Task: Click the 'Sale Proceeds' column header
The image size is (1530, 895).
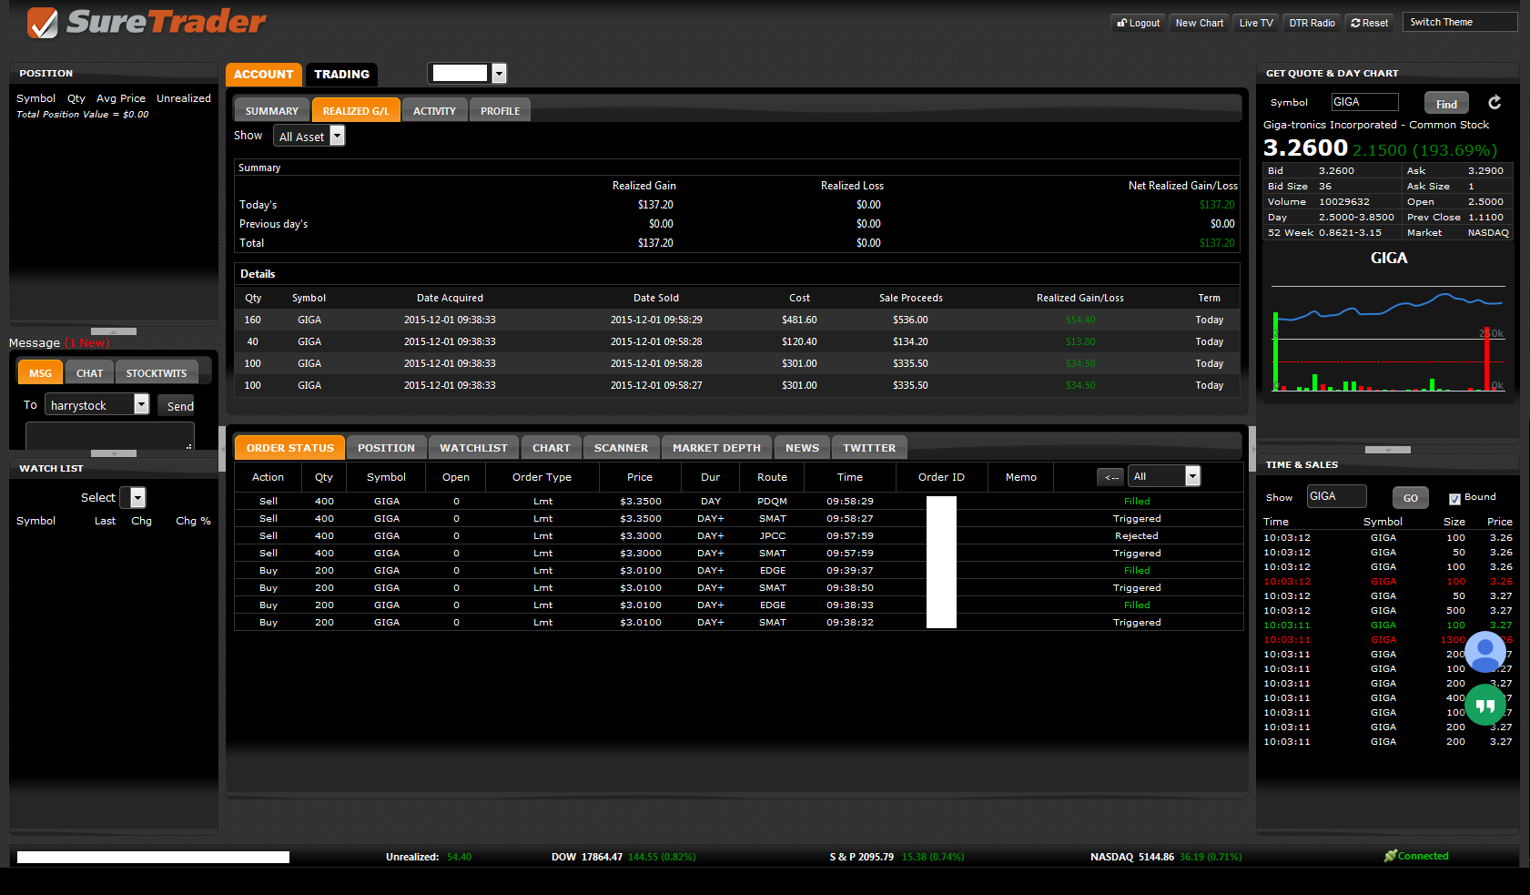Action: click(x=911, y=298)
